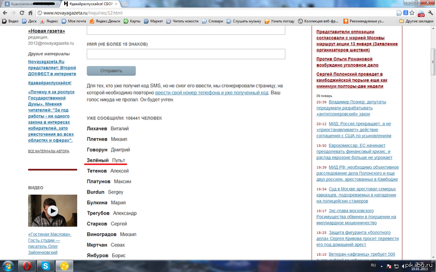
Task: Click the Windows Start button
Action: [x=9, y=265]
